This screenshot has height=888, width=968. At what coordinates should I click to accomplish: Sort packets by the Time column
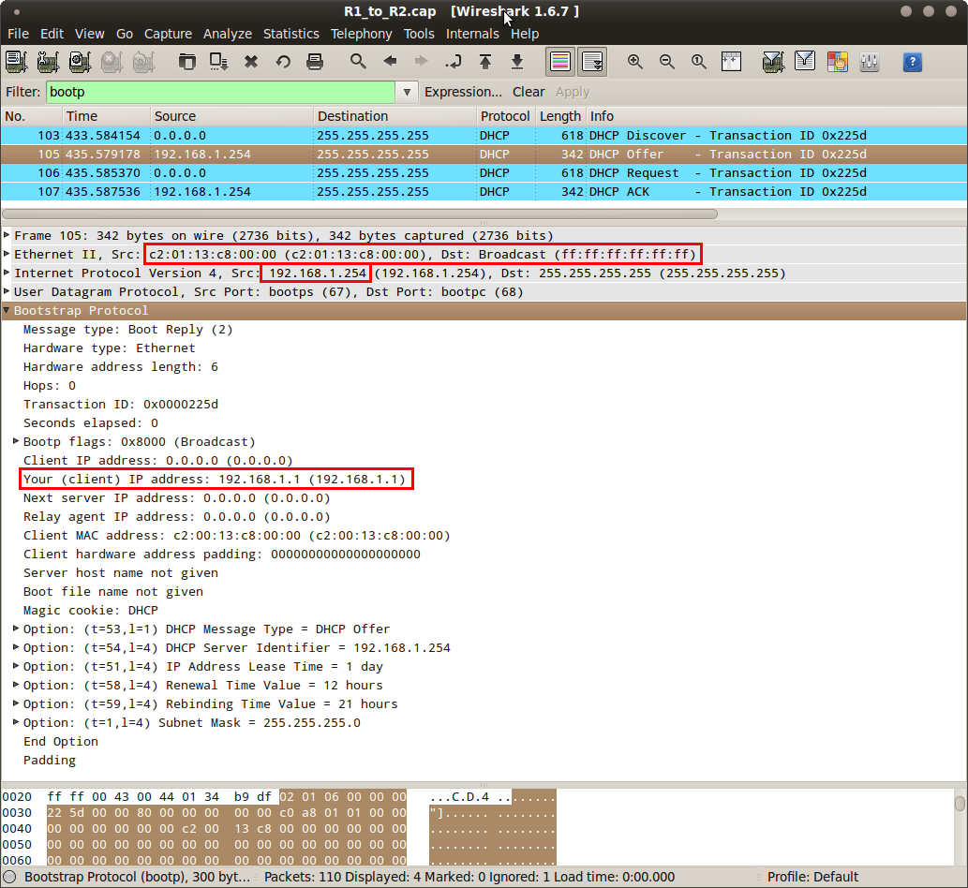point(107,116)
